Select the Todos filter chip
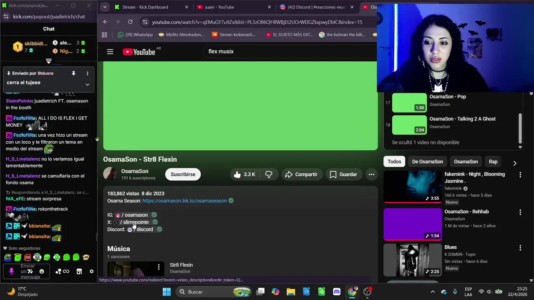The height and width of the screenshot is (300, 534). pyautogui.click(x=394, y=162)
